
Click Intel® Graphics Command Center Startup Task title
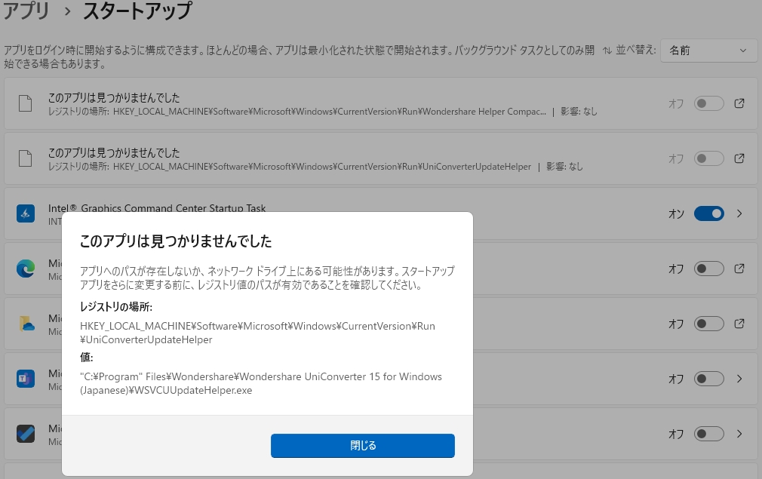coord(157,208)
